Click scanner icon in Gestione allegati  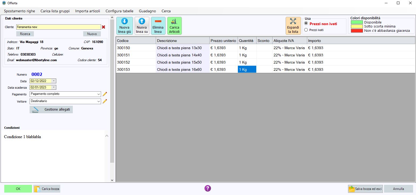pos(35,110)
